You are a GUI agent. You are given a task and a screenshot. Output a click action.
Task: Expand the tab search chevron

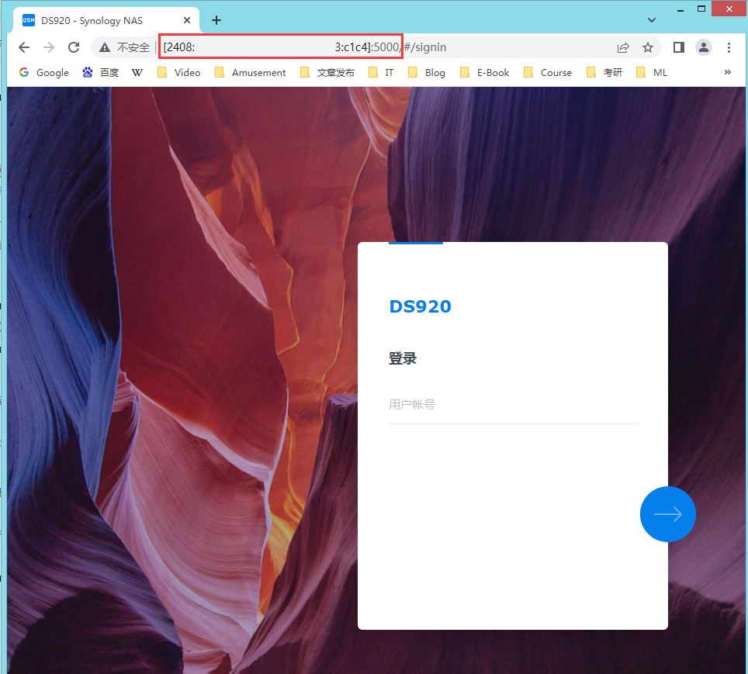652,19
